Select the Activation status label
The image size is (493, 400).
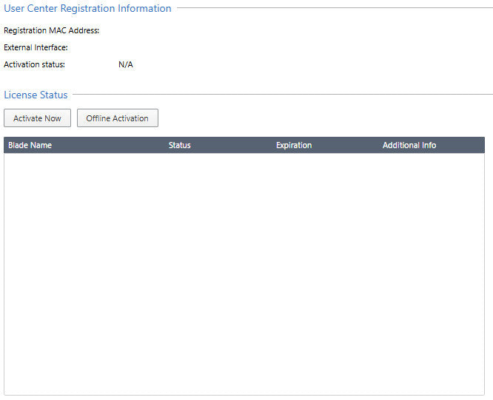34,64
